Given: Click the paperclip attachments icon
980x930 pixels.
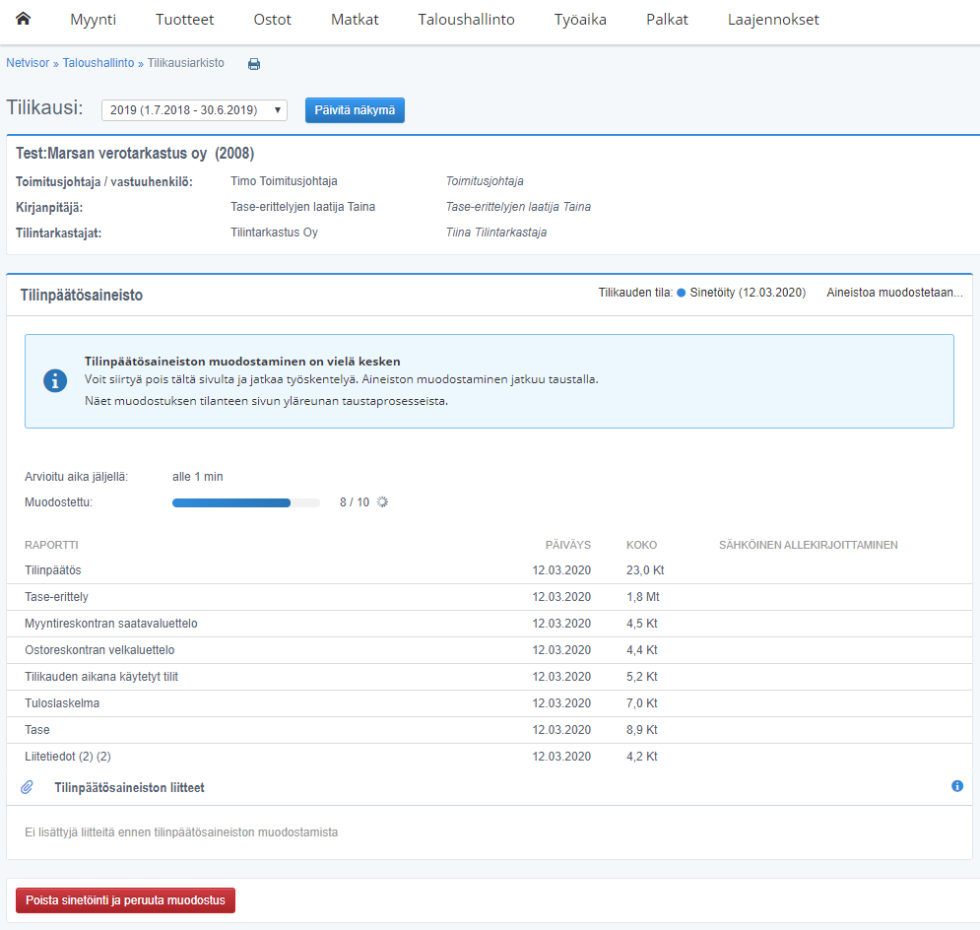Looking at the screenshot, I should 28,787.
